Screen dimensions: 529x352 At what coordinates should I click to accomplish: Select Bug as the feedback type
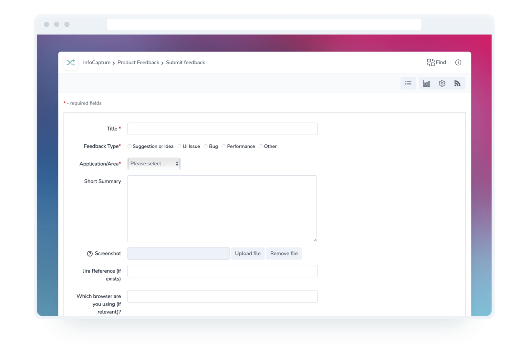point(206,146)
